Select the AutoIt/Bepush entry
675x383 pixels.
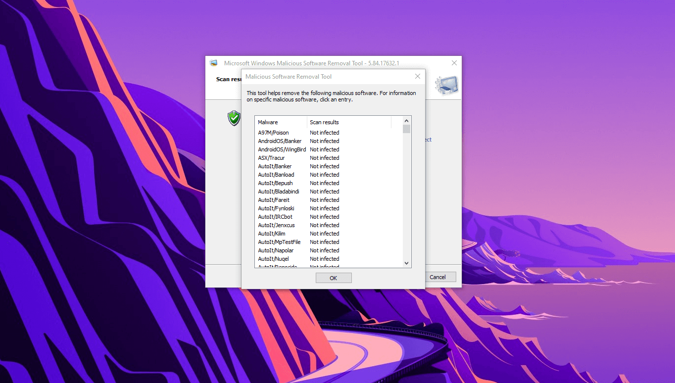click(275, 183)
